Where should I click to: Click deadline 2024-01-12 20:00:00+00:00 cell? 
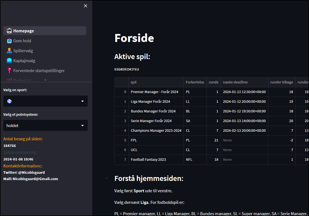point(244,102)
